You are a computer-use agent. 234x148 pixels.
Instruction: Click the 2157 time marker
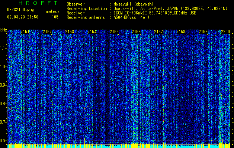click(x=158, y=32)
